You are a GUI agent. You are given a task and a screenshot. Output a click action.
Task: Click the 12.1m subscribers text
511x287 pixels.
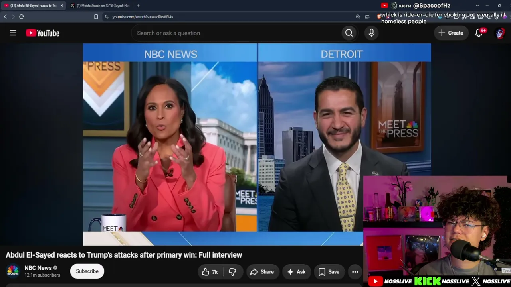click(x=42, y=275)
